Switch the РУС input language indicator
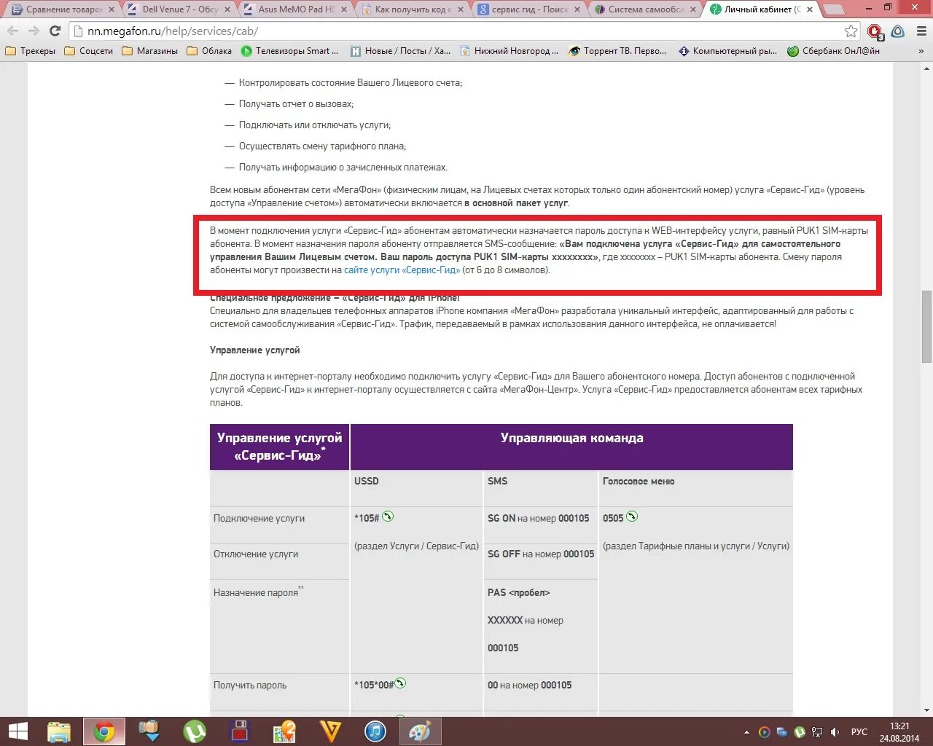Image resolution: width=933 pixels, height=746 pixels. [859, 732]
